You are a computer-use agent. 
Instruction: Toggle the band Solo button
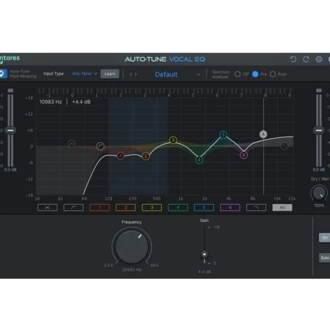324,258
